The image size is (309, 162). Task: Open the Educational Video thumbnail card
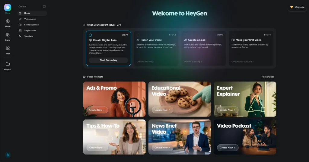[x=180, y=99]
